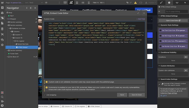
Task: Open the export code brackets icon
Action: coord(141,2)
